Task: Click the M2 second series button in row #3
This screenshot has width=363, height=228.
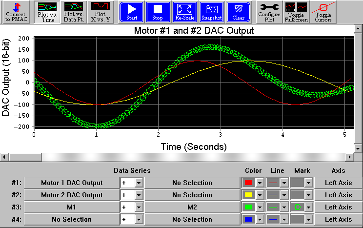Action: (192, 207)
